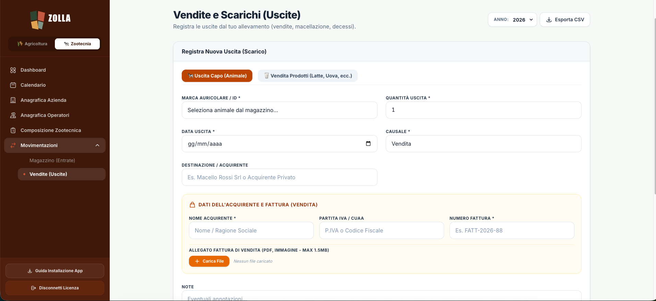Image resolution: width=656 pixels, height=301 pixels.
Task: Click the Carica File upload button
Action: tap(209, 261)
